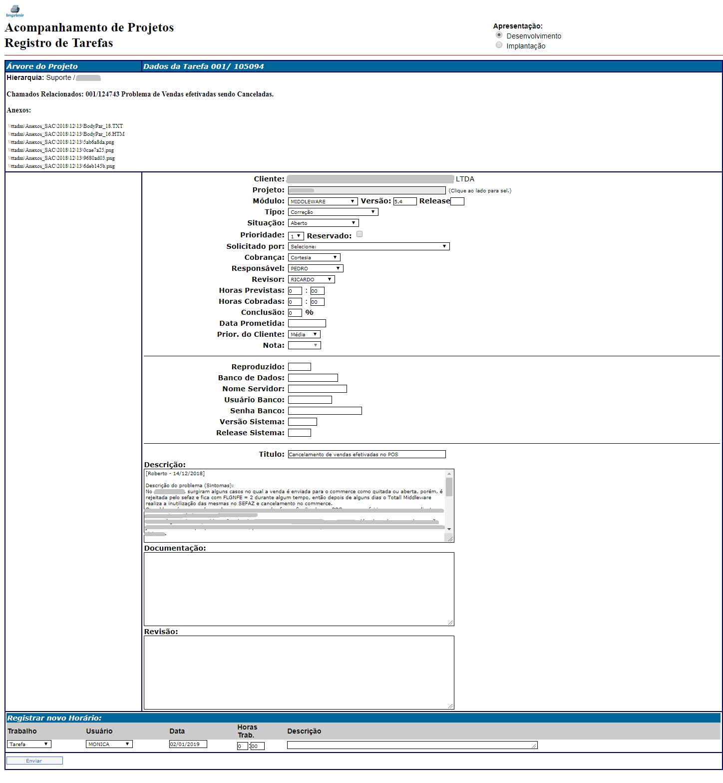Click the attachment 5ab6a8da.png
The image size is (723, 783).
tap(61, 142)
